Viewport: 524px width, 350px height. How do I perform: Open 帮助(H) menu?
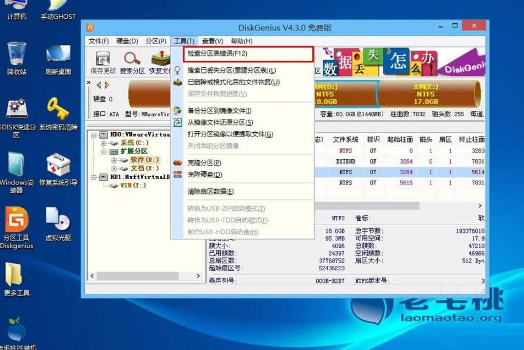241,41
